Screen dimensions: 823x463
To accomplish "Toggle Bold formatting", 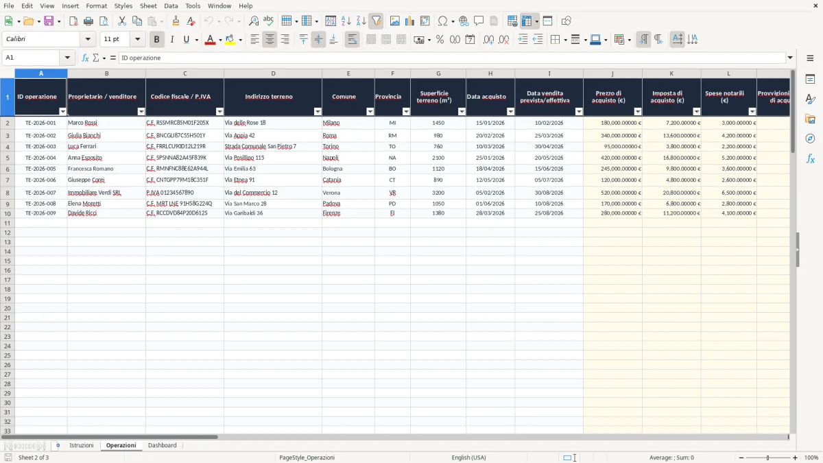I will click(x=157, y=40).
